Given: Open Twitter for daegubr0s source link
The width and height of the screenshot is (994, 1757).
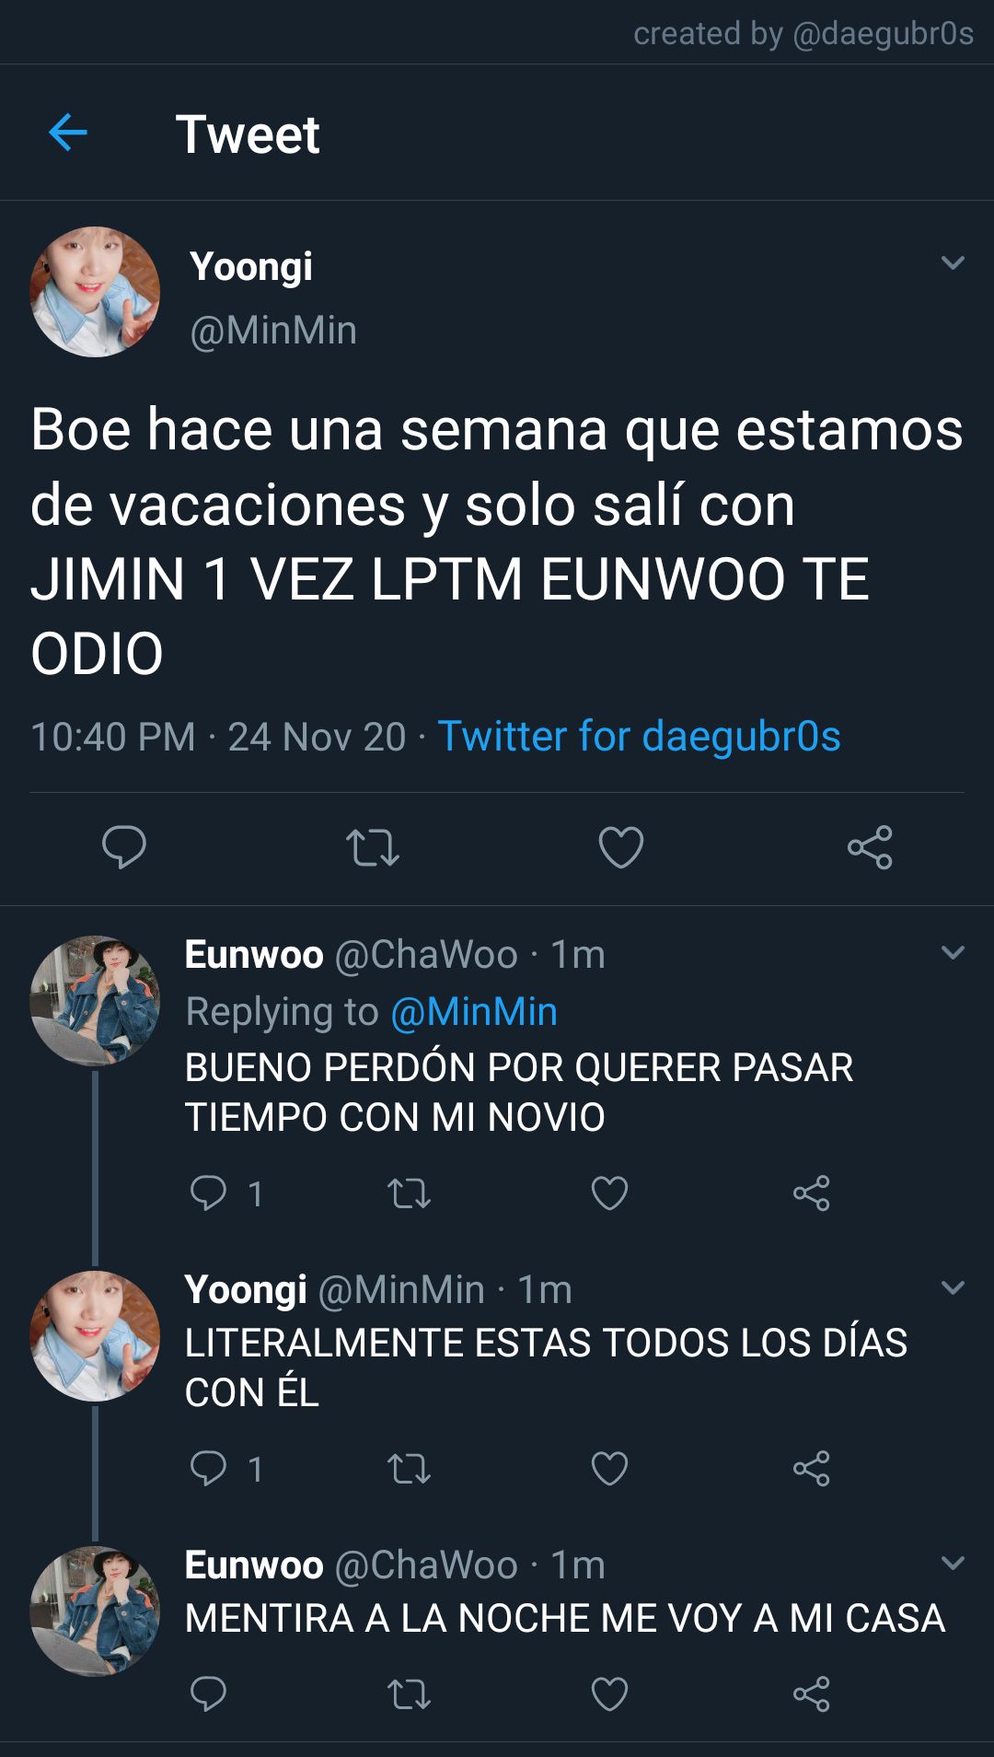Looking at the screenshot, I should (639, 737).
